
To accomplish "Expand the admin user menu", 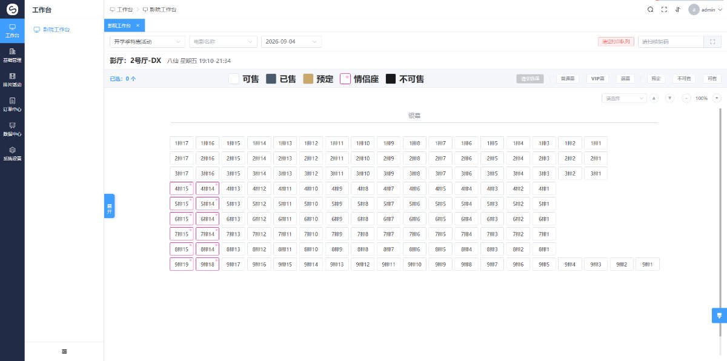I will 705,10.
